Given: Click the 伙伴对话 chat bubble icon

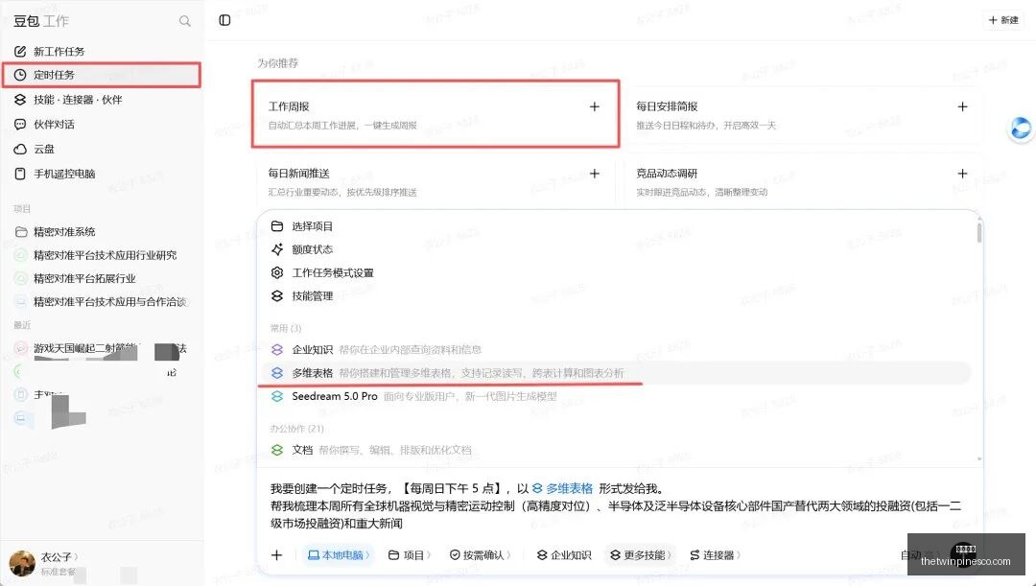Looking at the screenshot, I should 20,125.
